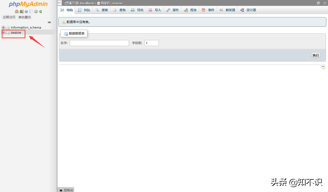Open navigation panel settings gear
Screen dimensions: 328x192
tap(36, 12)
